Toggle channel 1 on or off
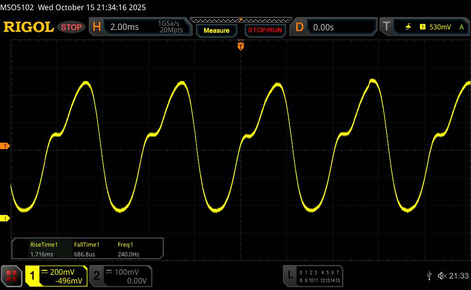 pyautogui.click(x=56, y=276)
